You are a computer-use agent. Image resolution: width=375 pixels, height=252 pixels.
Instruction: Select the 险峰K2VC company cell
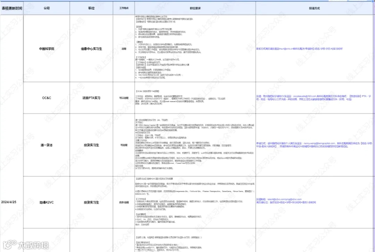click(47, 202)
